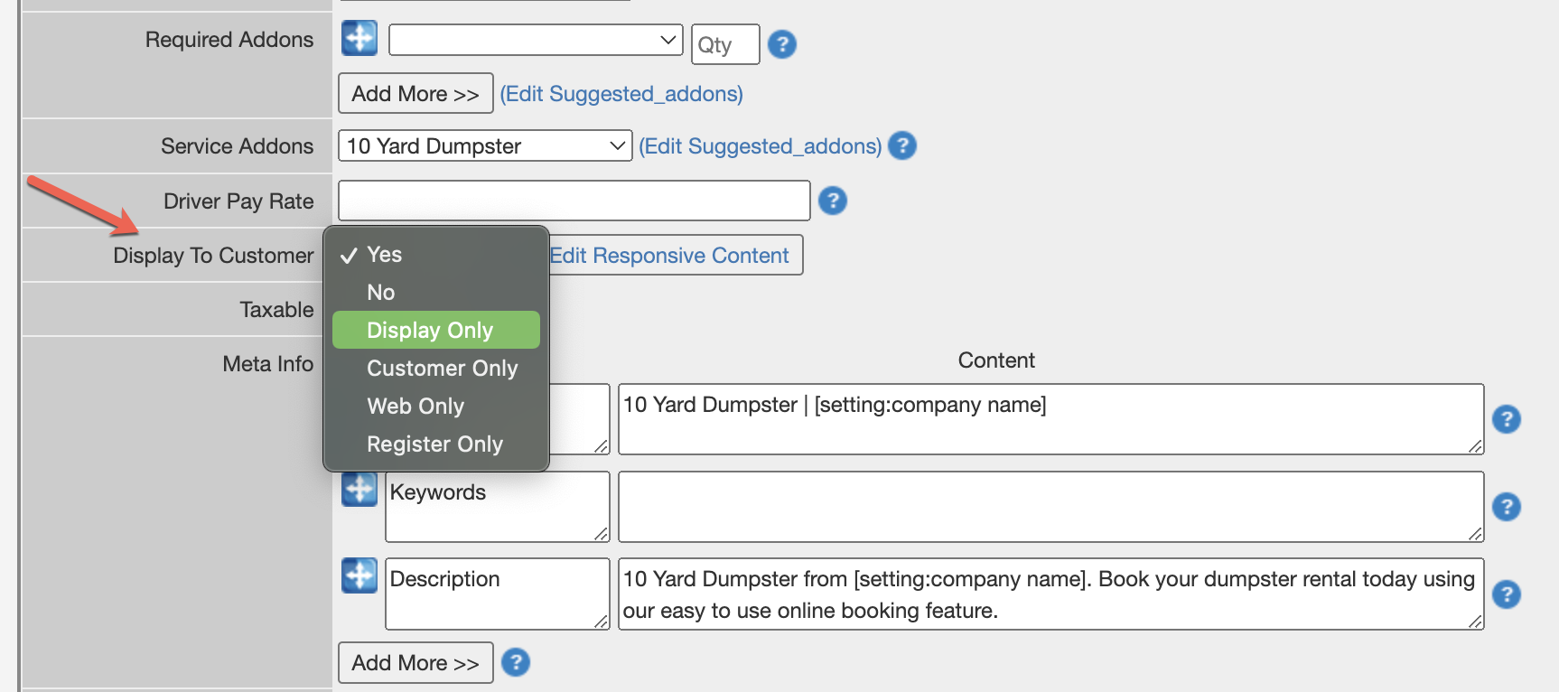
Task: Click help icon beside bottom Add More button
Action: (x=515, y=662)
